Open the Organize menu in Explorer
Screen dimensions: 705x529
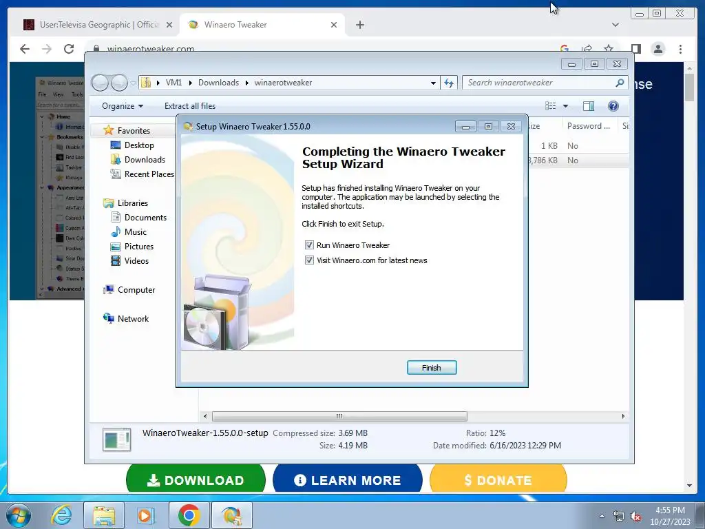click(x=123, y=106)
